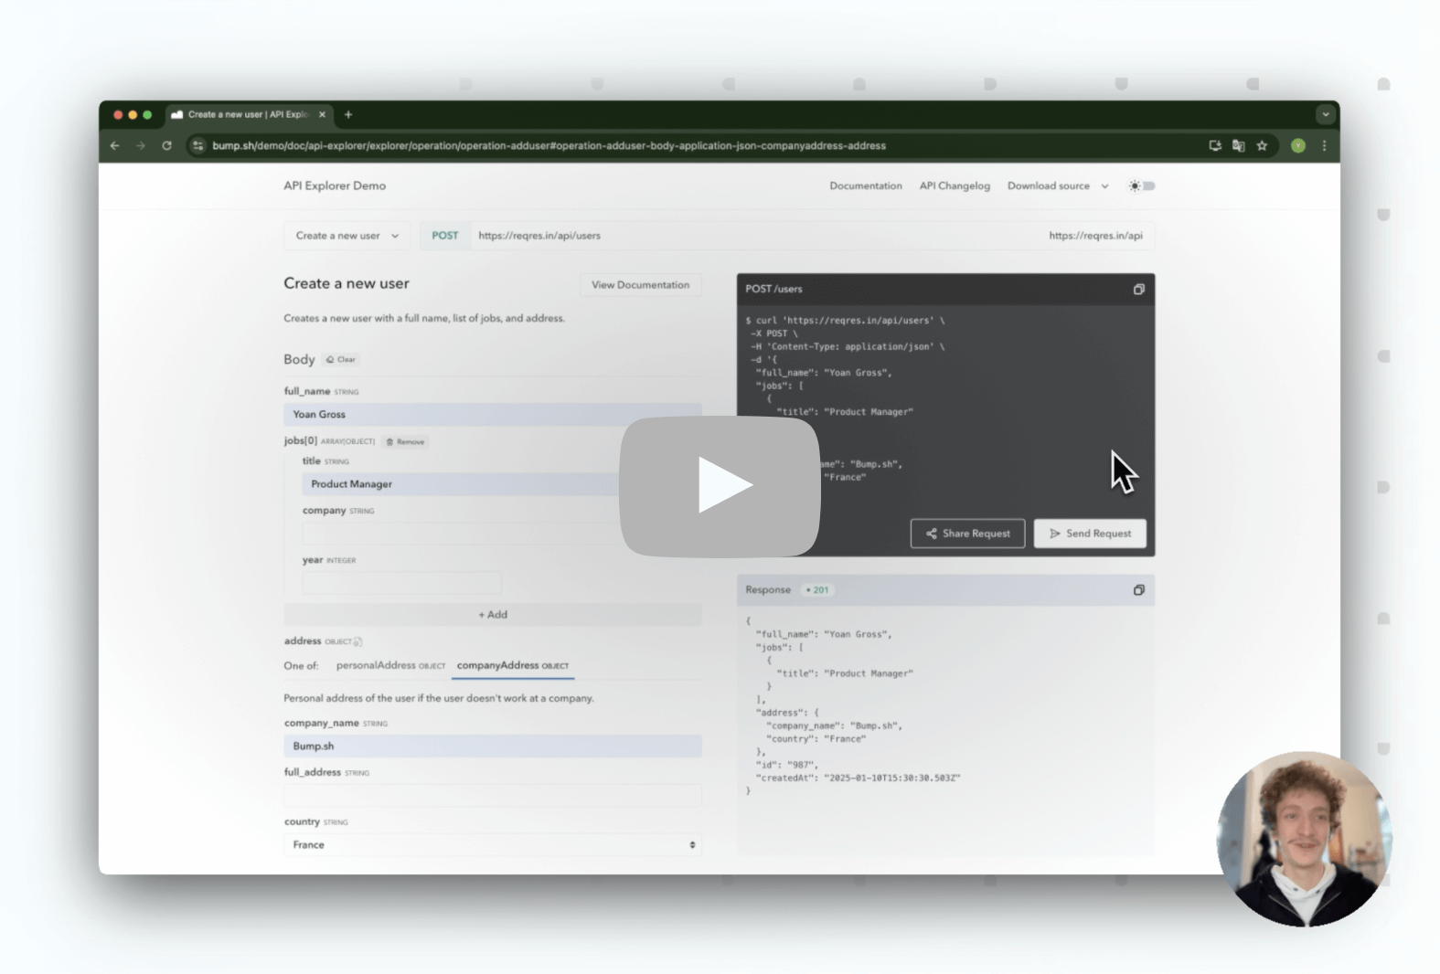Viewport: 1440px width, 974px height.
Task: Toggle the light/dark theme switch
Action: point(1142,185)
